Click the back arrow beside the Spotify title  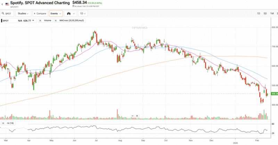(2, 4)
